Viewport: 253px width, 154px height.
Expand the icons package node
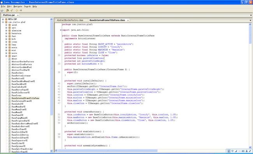tap(6, 42)
